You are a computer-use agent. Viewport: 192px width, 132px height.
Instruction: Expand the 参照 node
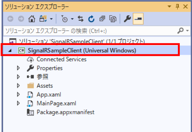click(x=19, y=77)
